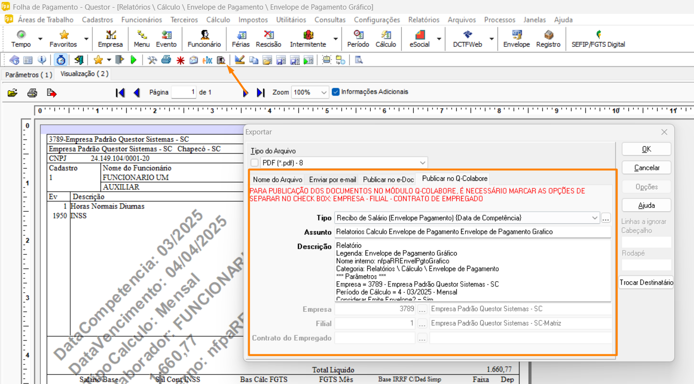This screenshot has width=694, height=384.
Task: Expand the Tipo Recibo de Salário dropdown
Action: coord(595,218)
